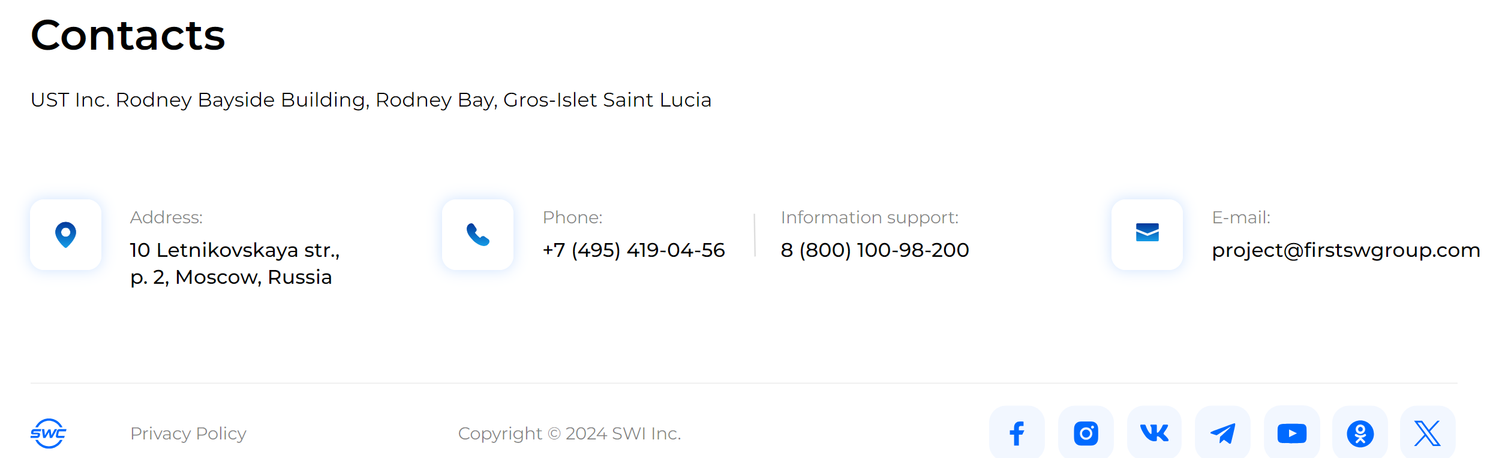Viewport: 1499px width, 458px height.
Task: Click the envelope e-mail icon
Action: click(1147, 235)
